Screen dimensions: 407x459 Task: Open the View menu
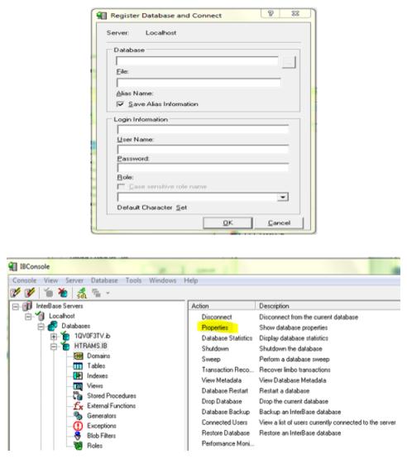(x=51, y=280)
